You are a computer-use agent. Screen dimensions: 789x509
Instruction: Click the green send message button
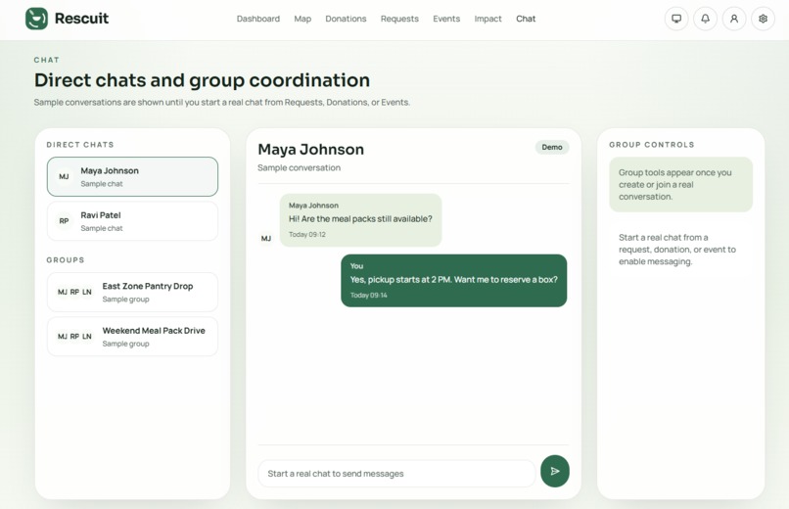(554, 471)
